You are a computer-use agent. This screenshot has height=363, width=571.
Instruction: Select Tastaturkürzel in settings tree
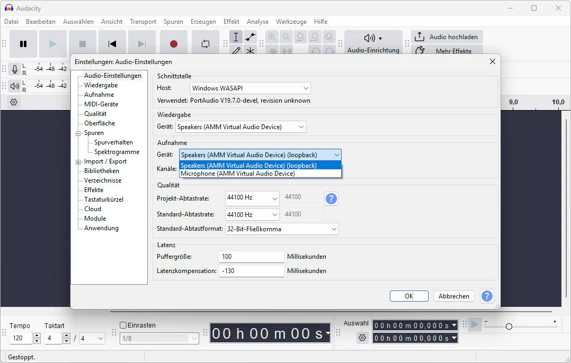pyautogui.click(x=104, y=199)
